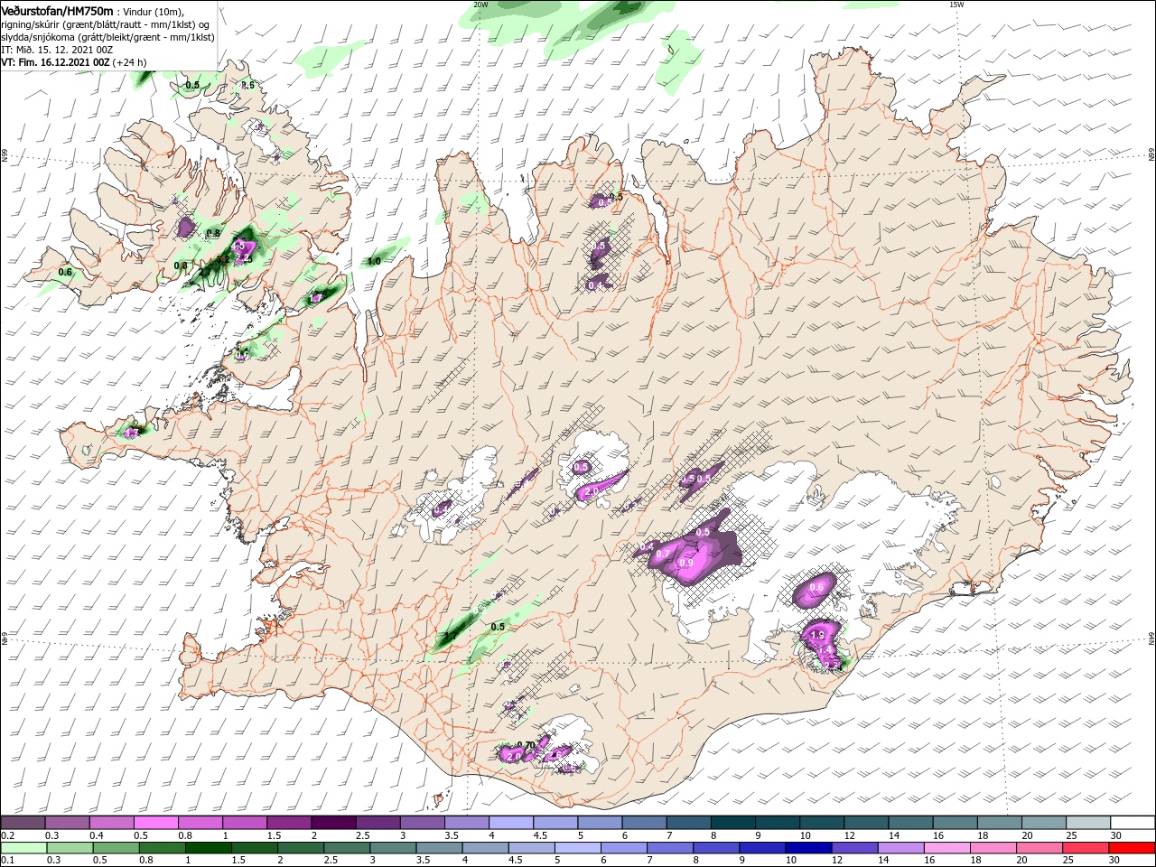The image size is (1156, 867).
Task: Choose the lavender rain swatch labelled 14
Action: (x=900, y=848)
